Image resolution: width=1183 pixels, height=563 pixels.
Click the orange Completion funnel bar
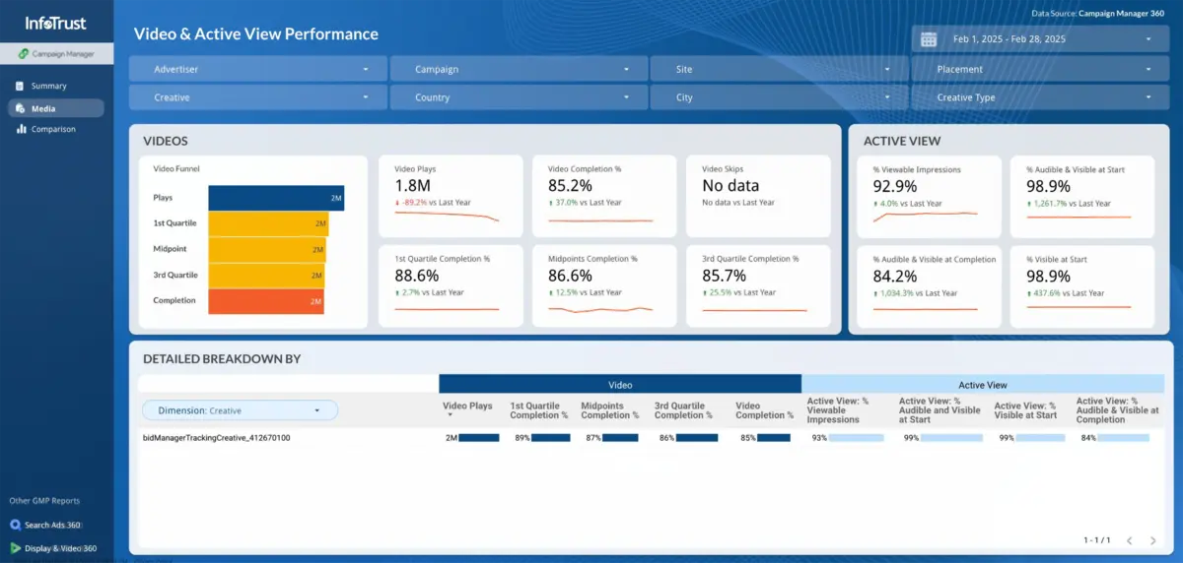[x=266, y=300]
